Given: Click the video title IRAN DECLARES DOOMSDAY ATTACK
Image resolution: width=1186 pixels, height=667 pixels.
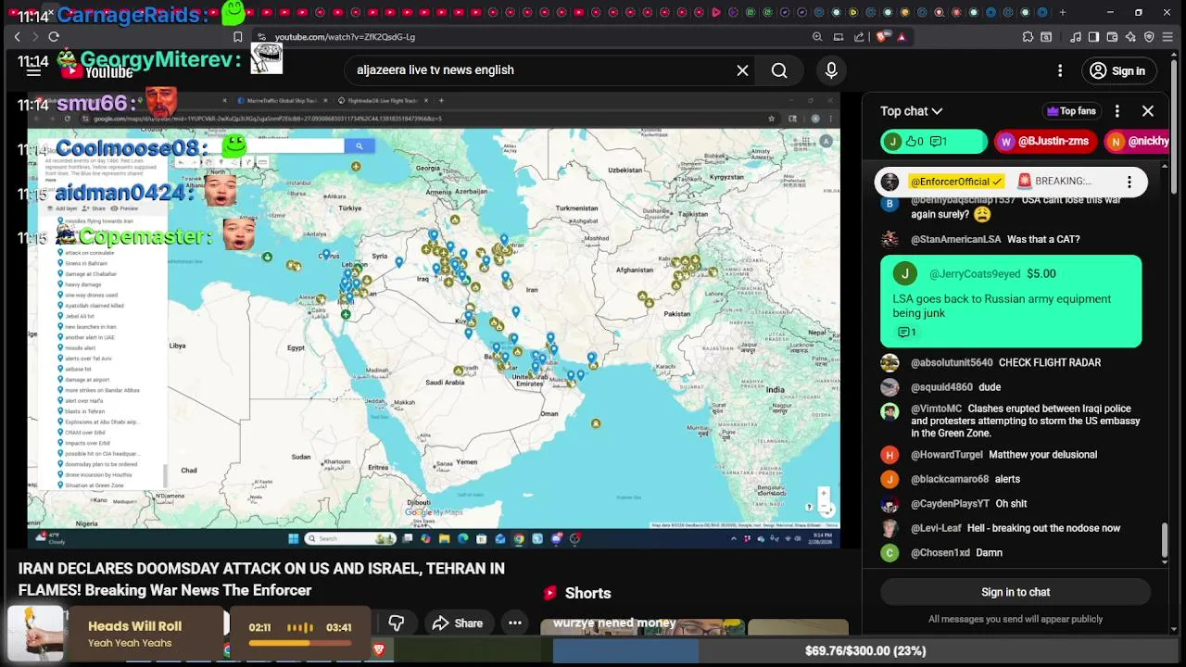Looking at the screenshot, I should tap(261, 579).
